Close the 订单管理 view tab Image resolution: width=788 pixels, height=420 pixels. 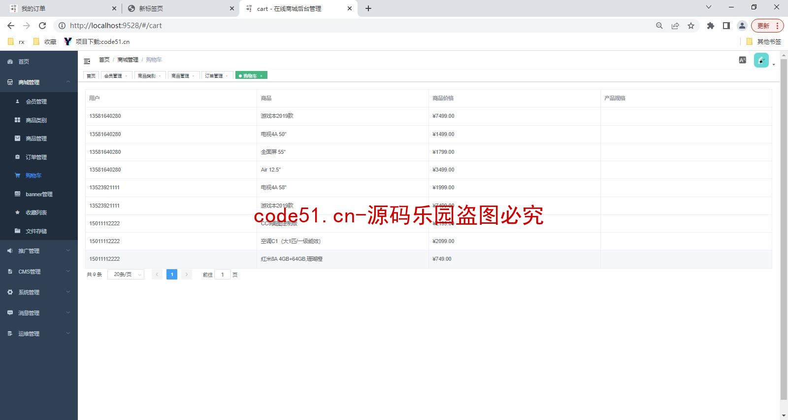227,76
